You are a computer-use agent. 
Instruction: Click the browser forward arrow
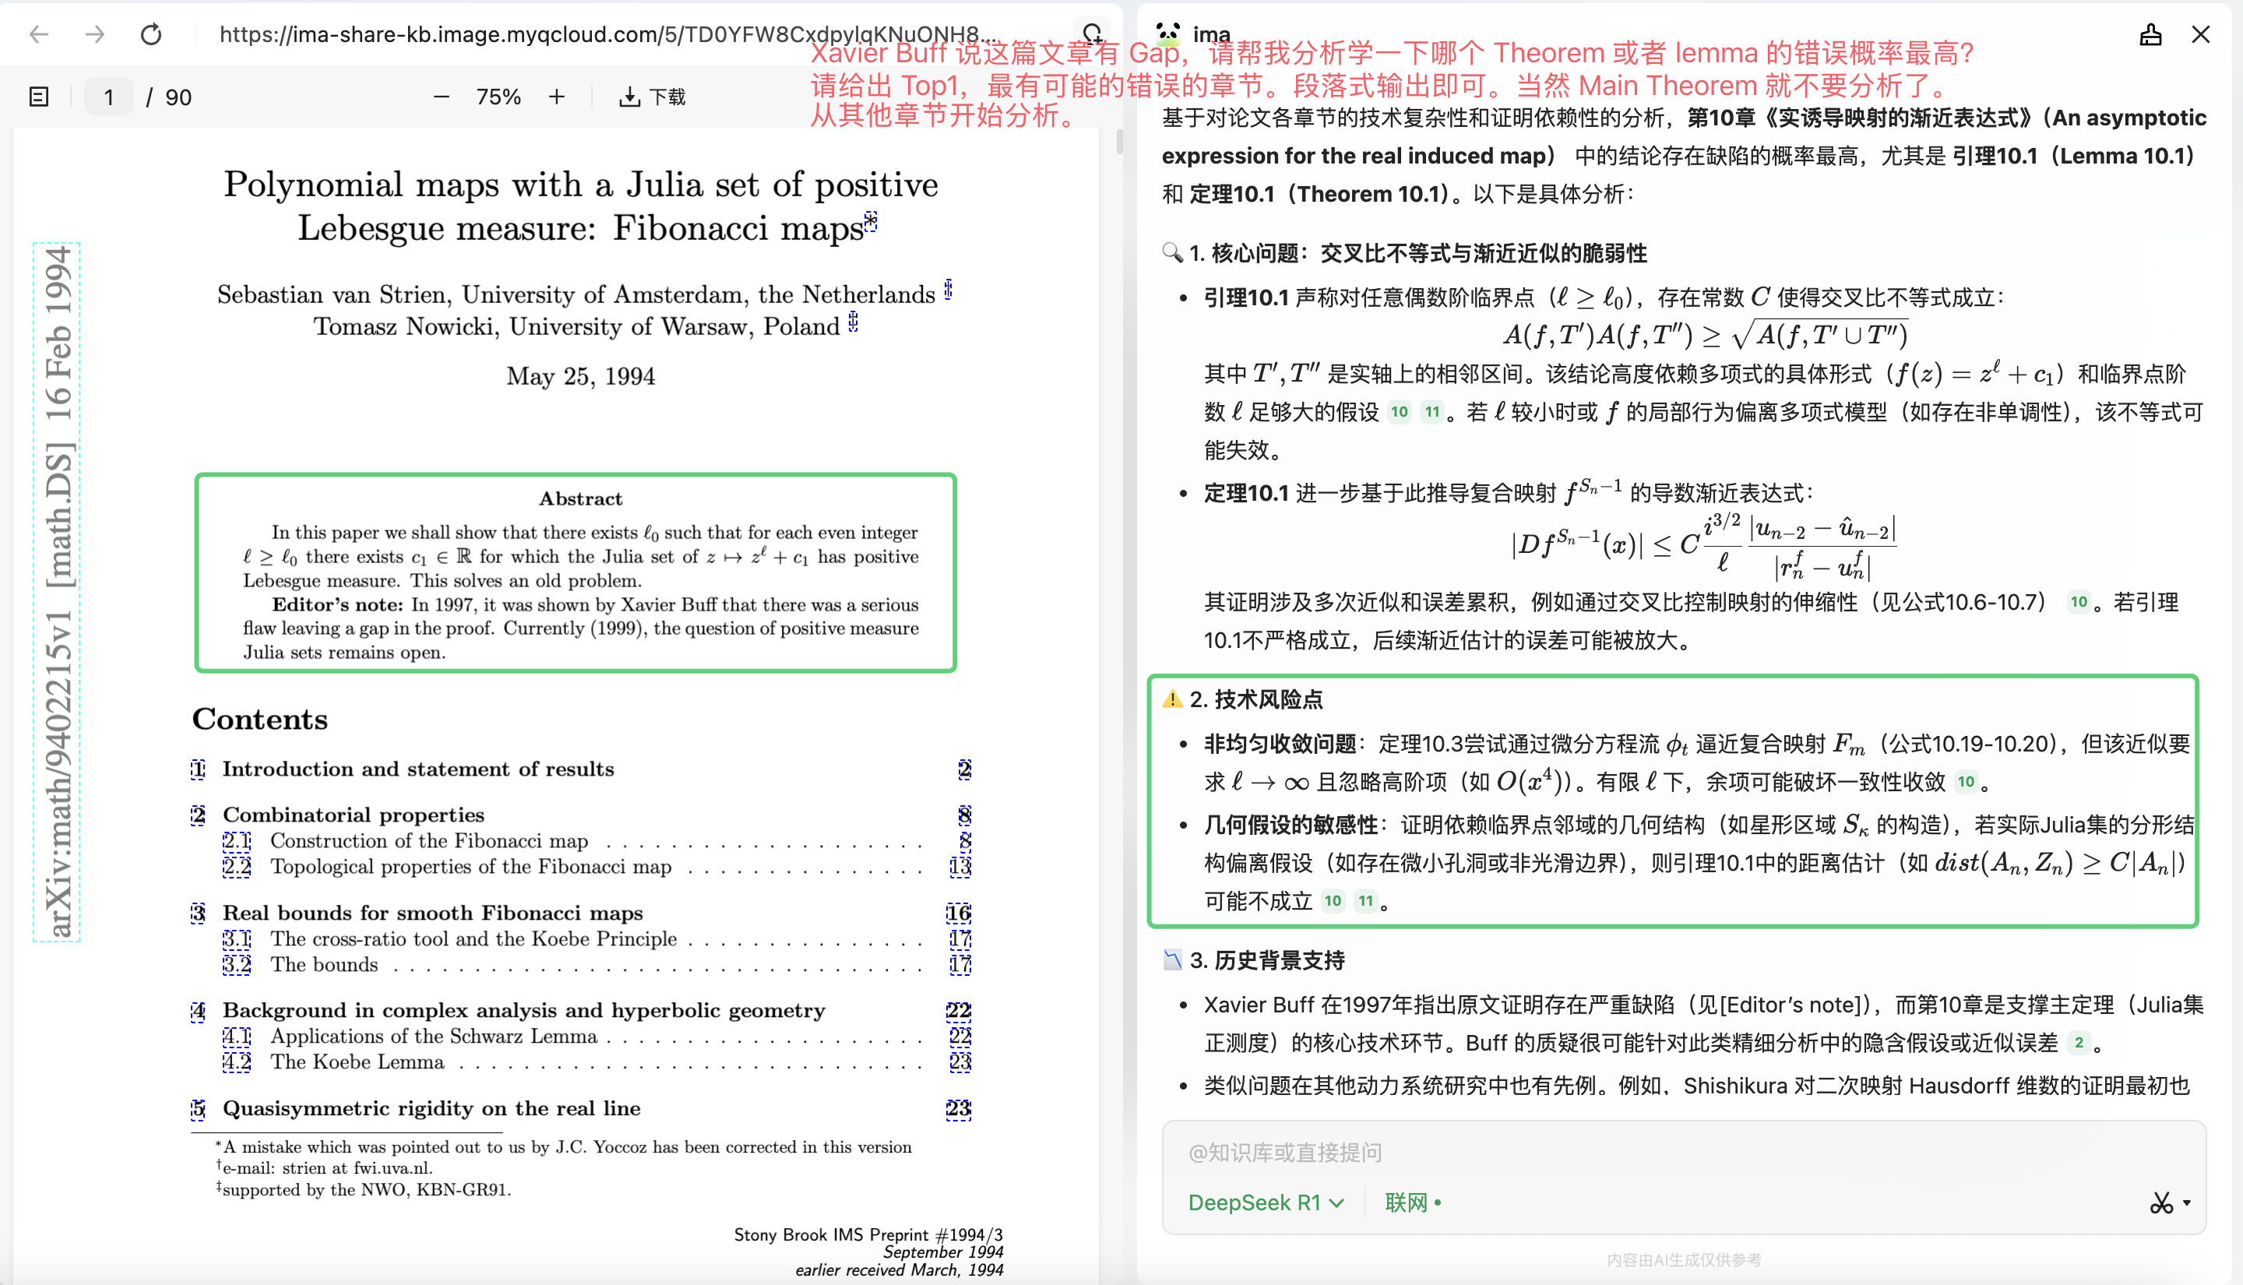coord(94,34)
